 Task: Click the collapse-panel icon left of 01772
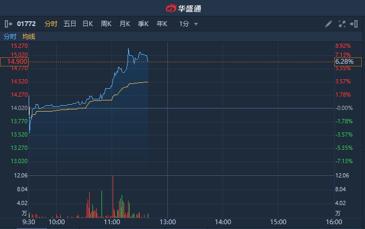coord(8,24)
